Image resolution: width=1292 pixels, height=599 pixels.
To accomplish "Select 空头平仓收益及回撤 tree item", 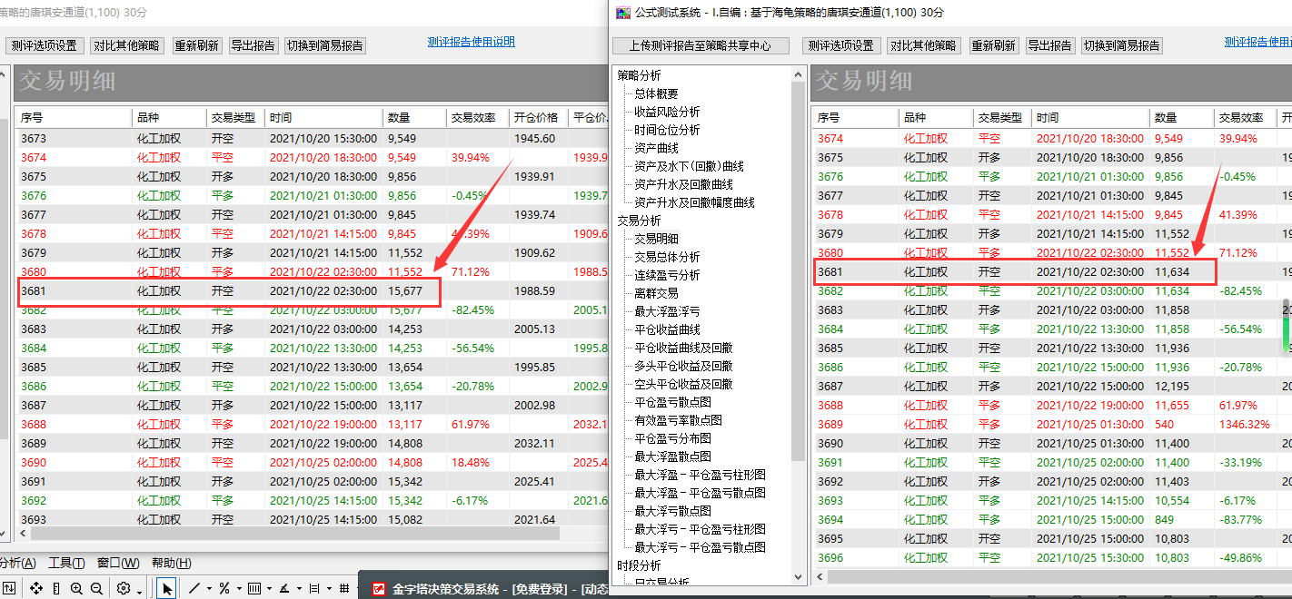I will (683, 384).
